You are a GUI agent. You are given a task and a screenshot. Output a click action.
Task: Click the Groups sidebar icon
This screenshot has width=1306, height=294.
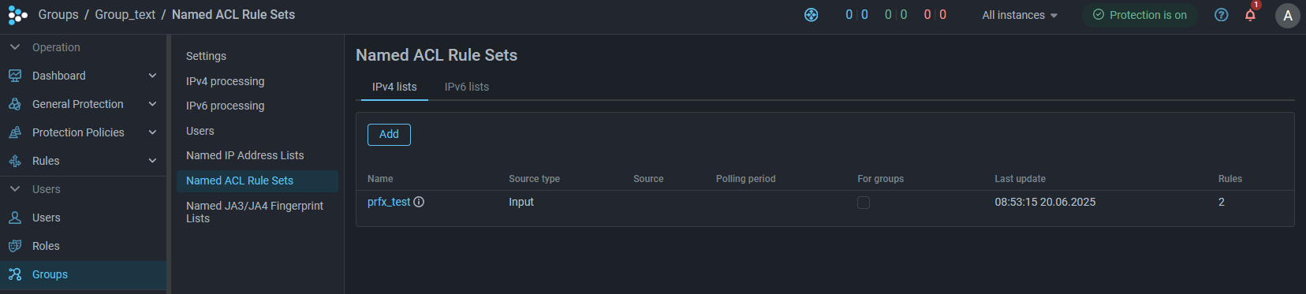click(15, 274)
